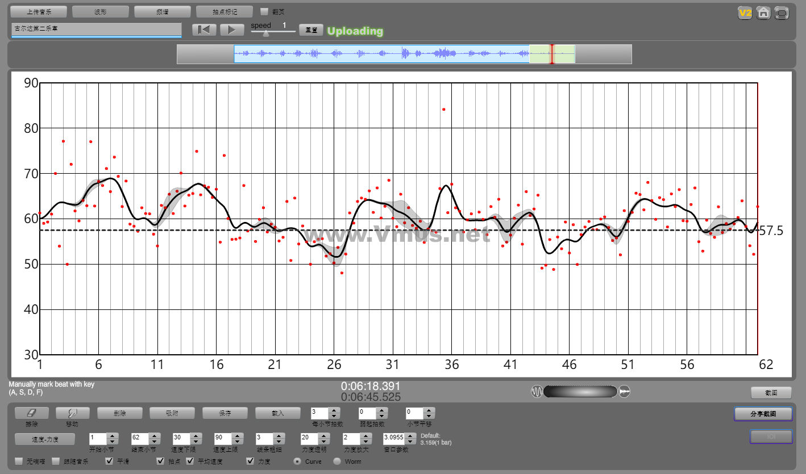Image resolution: width=806 pixels, height=474 pixels.
Task: Switch to the 波形 waveform view
Action: coord(101,11)
